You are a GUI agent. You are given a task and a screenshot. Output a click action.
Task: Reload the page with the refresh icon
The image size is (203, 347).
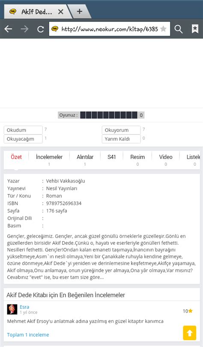pos(41,29)
